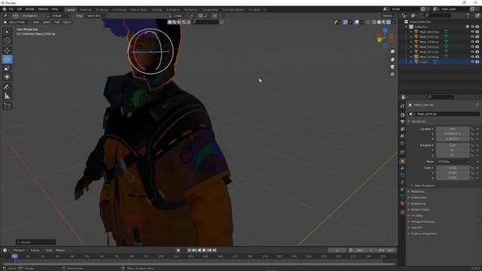Open the Modifiers properties tab
Screen dimensions: 482x271
pyautogui.click(x=402, y=169)
